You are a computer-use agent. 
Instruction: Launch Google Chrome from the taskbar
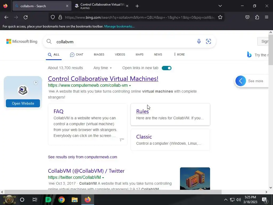(62, 200)
